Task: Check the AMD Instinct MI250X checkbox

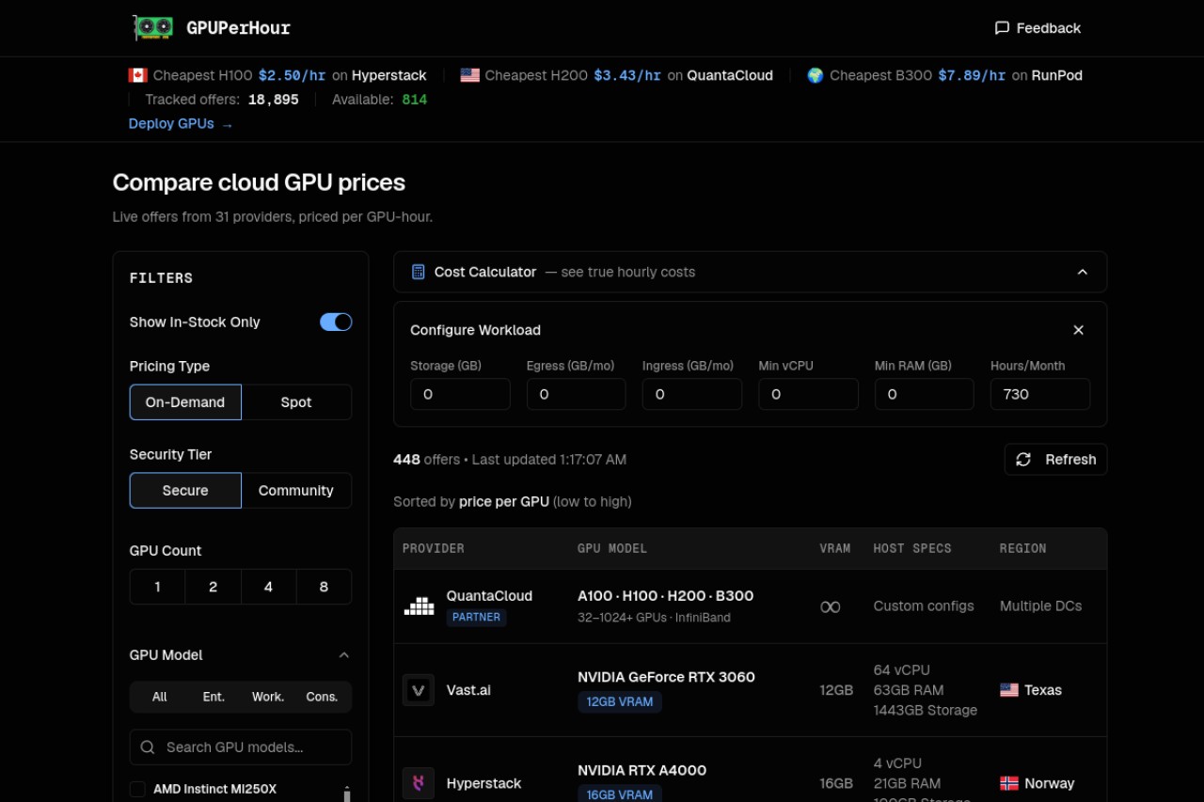Action: click(137, 789)
